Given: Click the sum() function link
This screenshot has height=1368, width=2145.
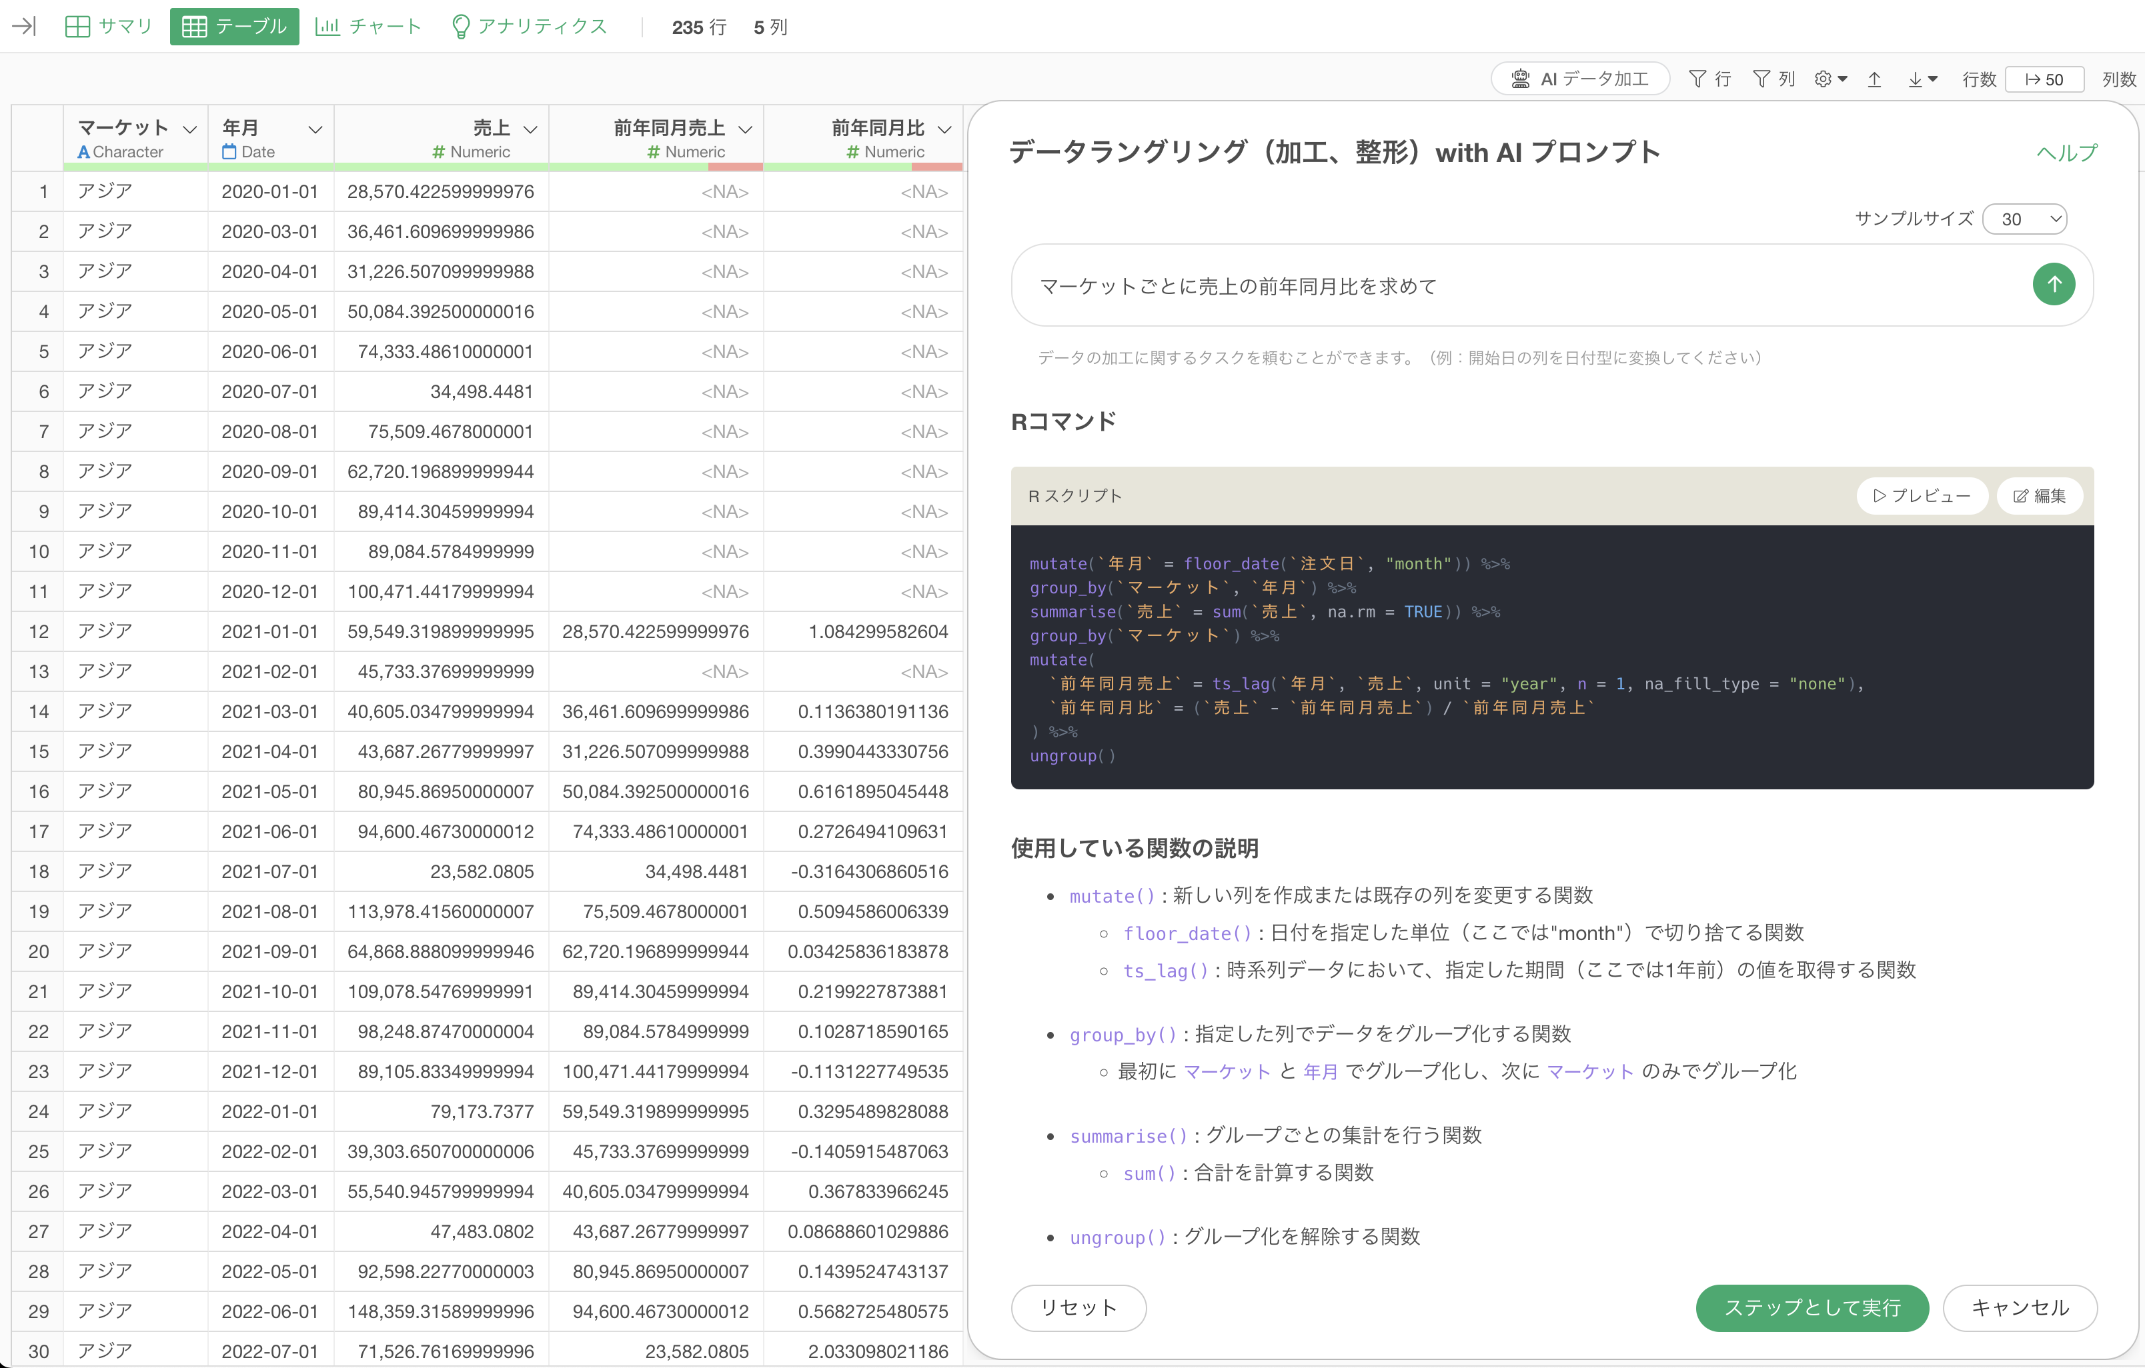Looking at the screenshot, I should [1149, 1174].
